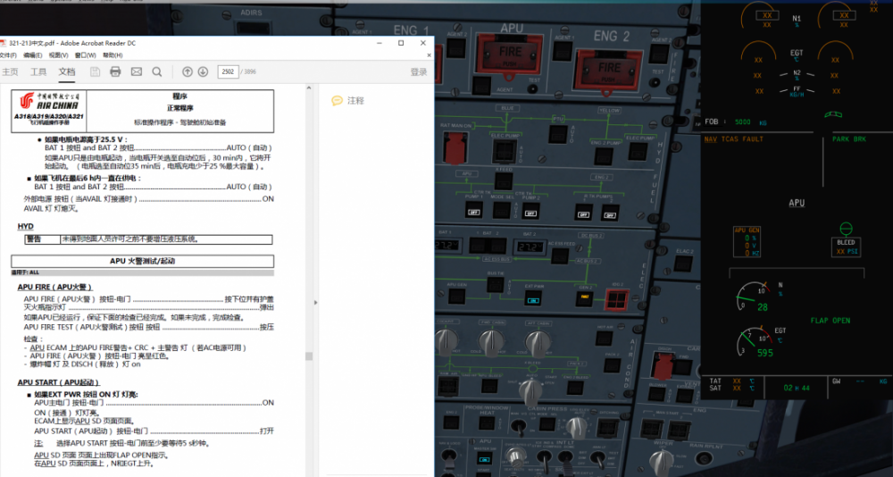This screenshot has height=477, width=893.
Task: Switch to the 主页 tab
Action: pos(10,71)
